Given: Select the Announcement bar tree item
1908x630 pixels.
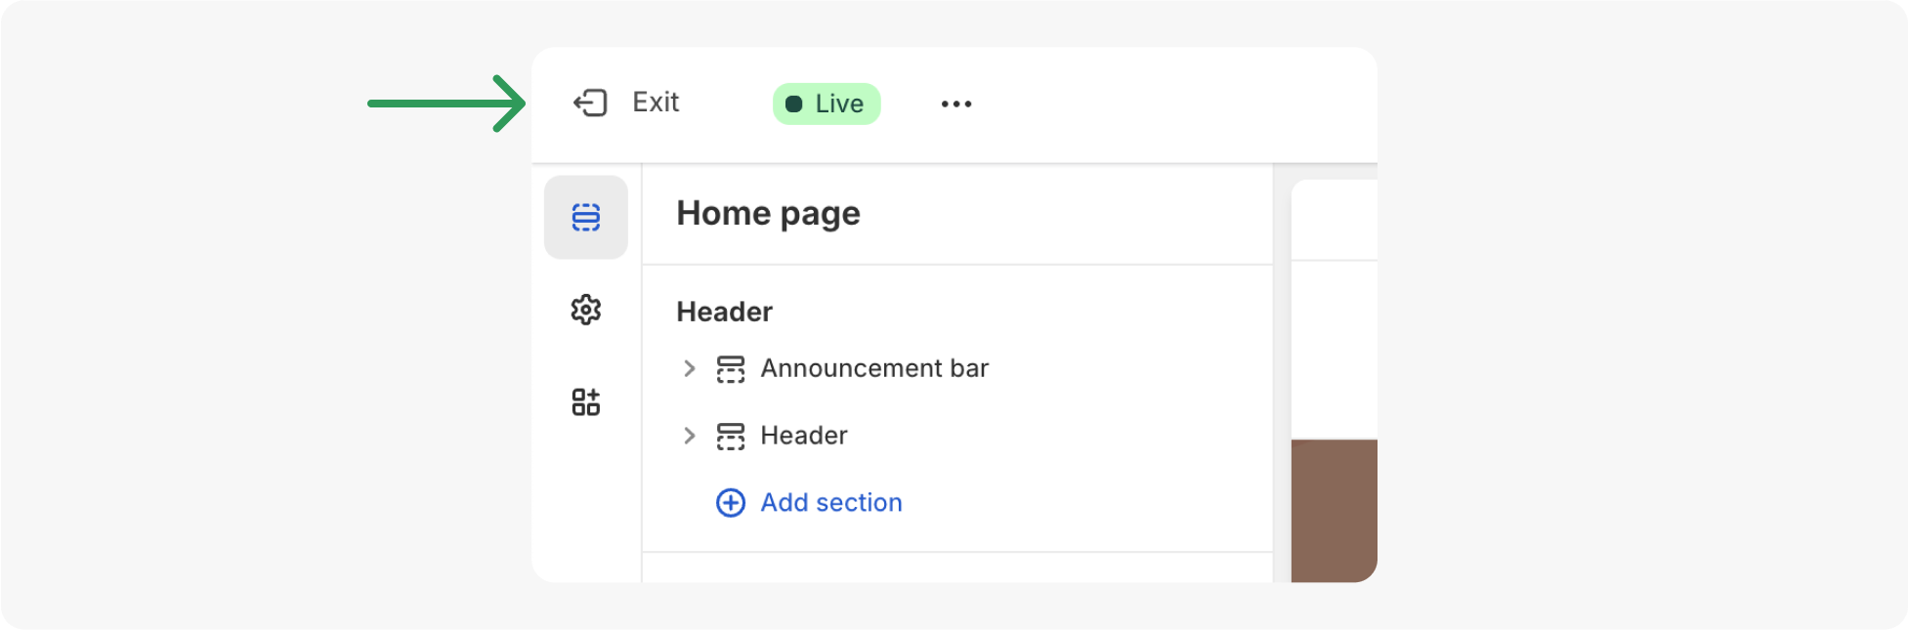Looking at the screenshot, I should click(874, 368).
